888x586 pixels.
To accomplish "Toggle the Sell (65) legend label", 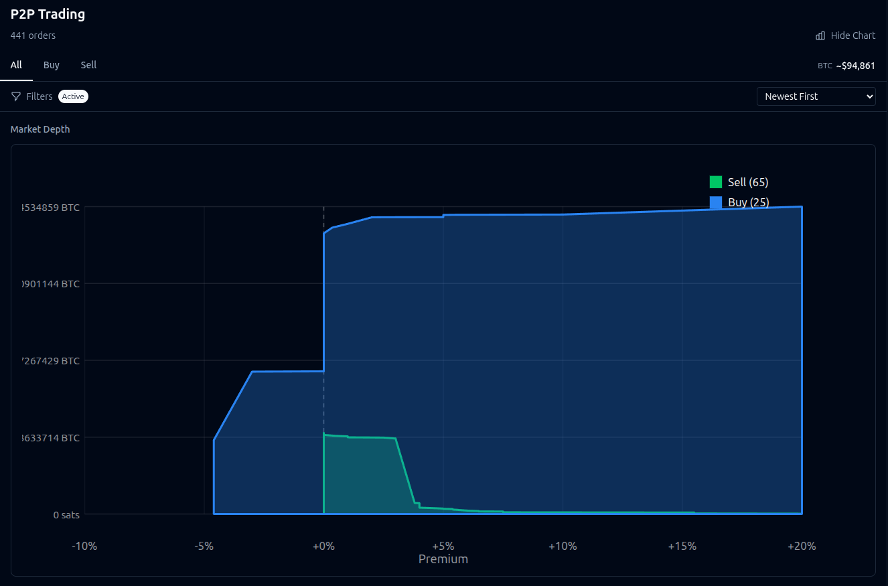I will click(x=748, y=182).
